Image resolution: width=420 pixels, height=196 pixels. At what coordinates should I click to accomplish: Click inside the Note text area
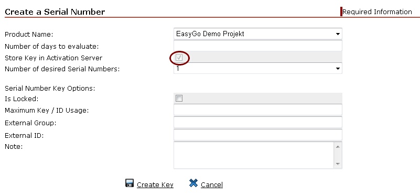click(254, 155)
